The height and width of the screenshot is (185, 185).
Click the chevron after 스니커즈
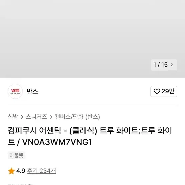coord(51,117)
